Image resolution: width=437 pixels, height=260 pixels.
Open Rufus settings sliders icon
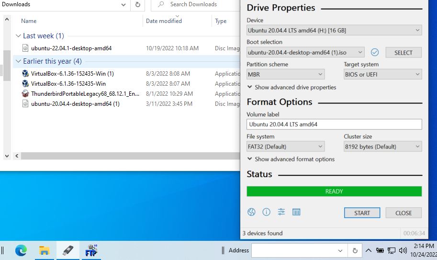click(281, 212)
